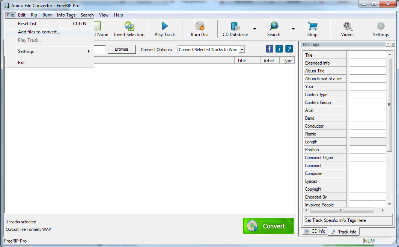Viewport: 399px width, 247px height.
Task: Open the Search menu in the menu bar
Action: click(87, 15)
